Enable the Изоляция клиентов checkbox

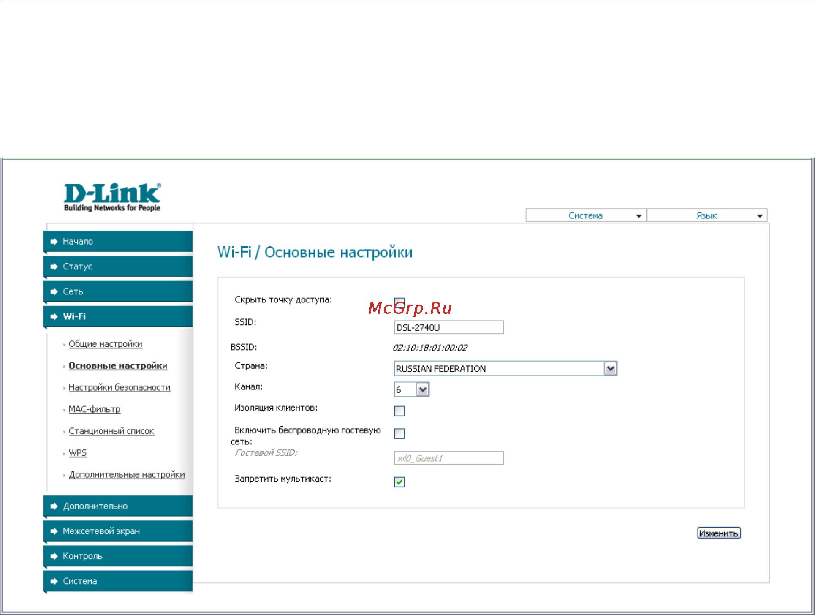pyautogui.click(x=399, y=411)
